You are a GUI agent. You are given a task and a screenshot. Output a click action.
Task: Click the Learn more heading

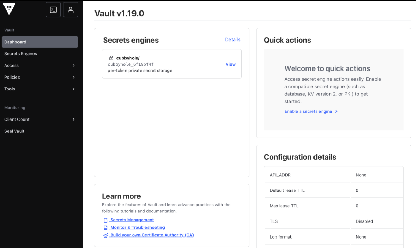pyautogui.click(x=121, y=196)
